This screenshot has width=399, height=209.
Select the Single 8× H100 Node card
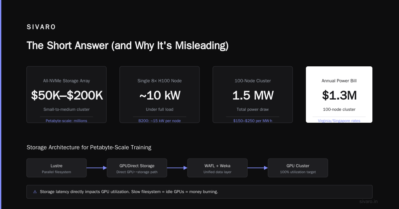160,95
